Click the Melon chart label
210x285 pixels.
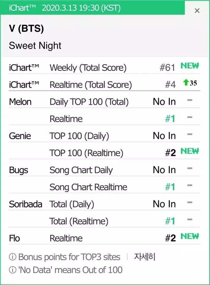pyautogui.click(x=20, y=101)
